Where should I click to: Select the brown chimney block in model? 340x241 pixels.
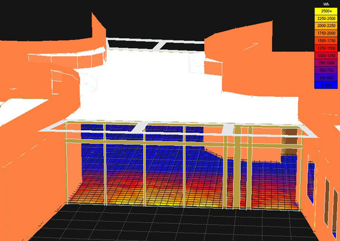[x=289, y=142]
